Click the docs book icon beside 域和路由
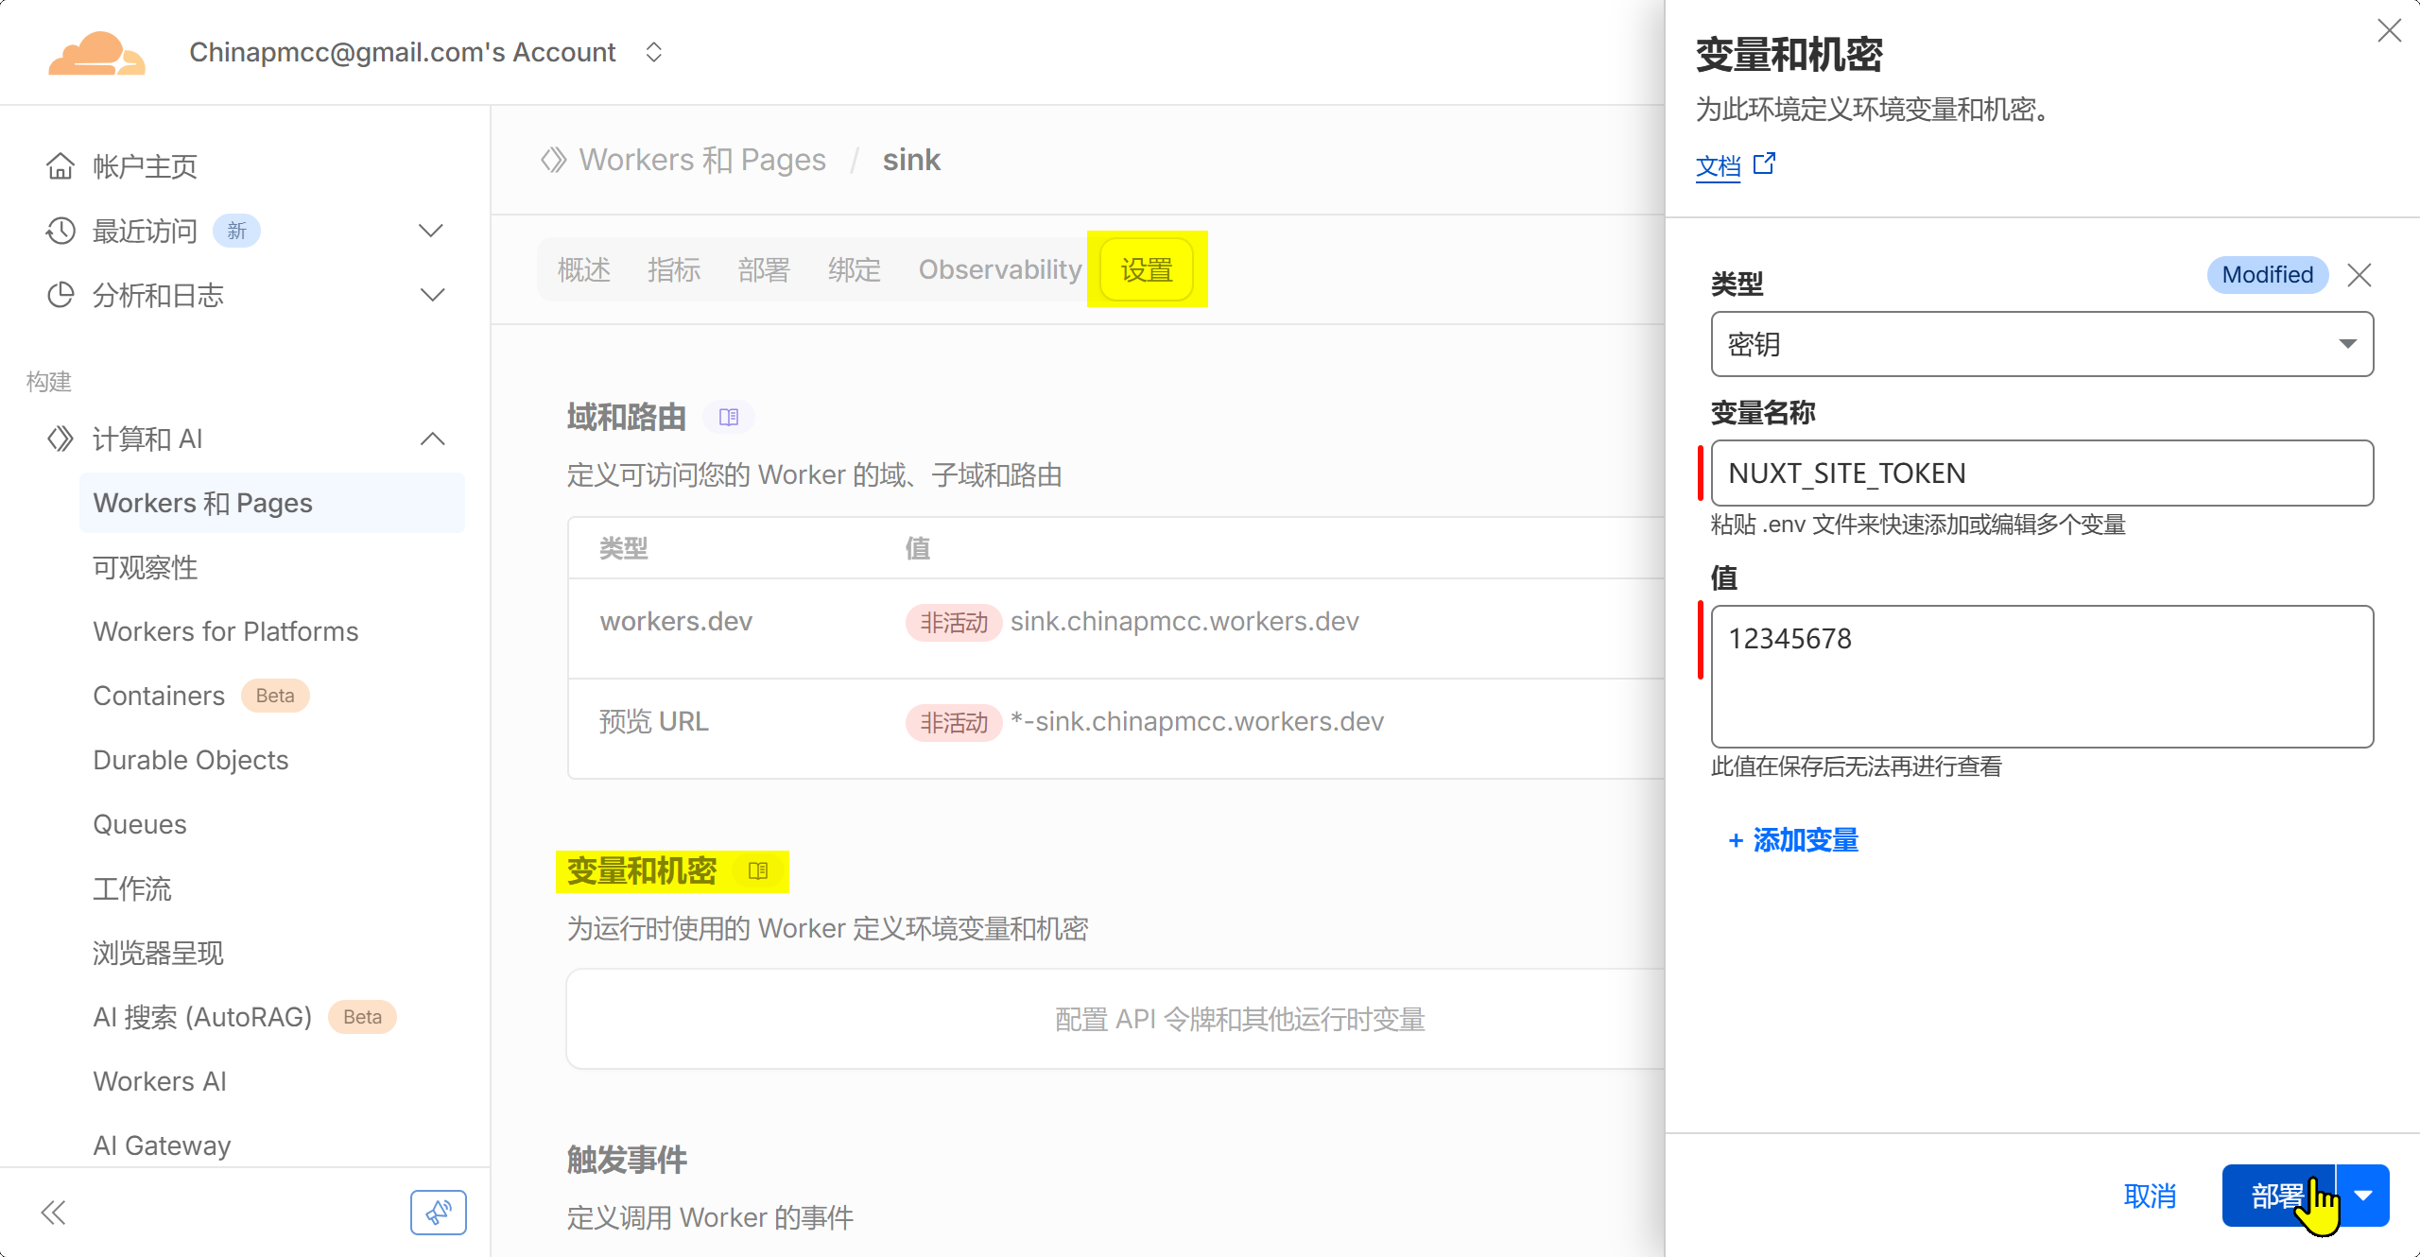Viewport: 2420px width, 1257px height. [728, 417]
